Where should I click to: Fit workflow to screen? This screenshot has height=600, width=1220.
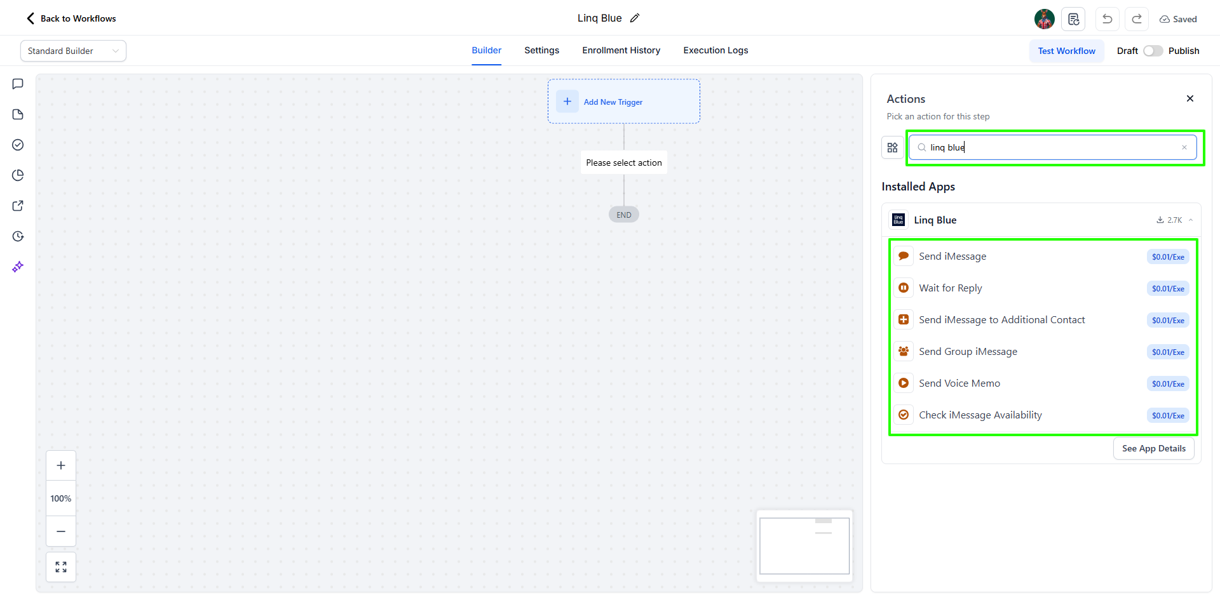[x=61, y=567]
